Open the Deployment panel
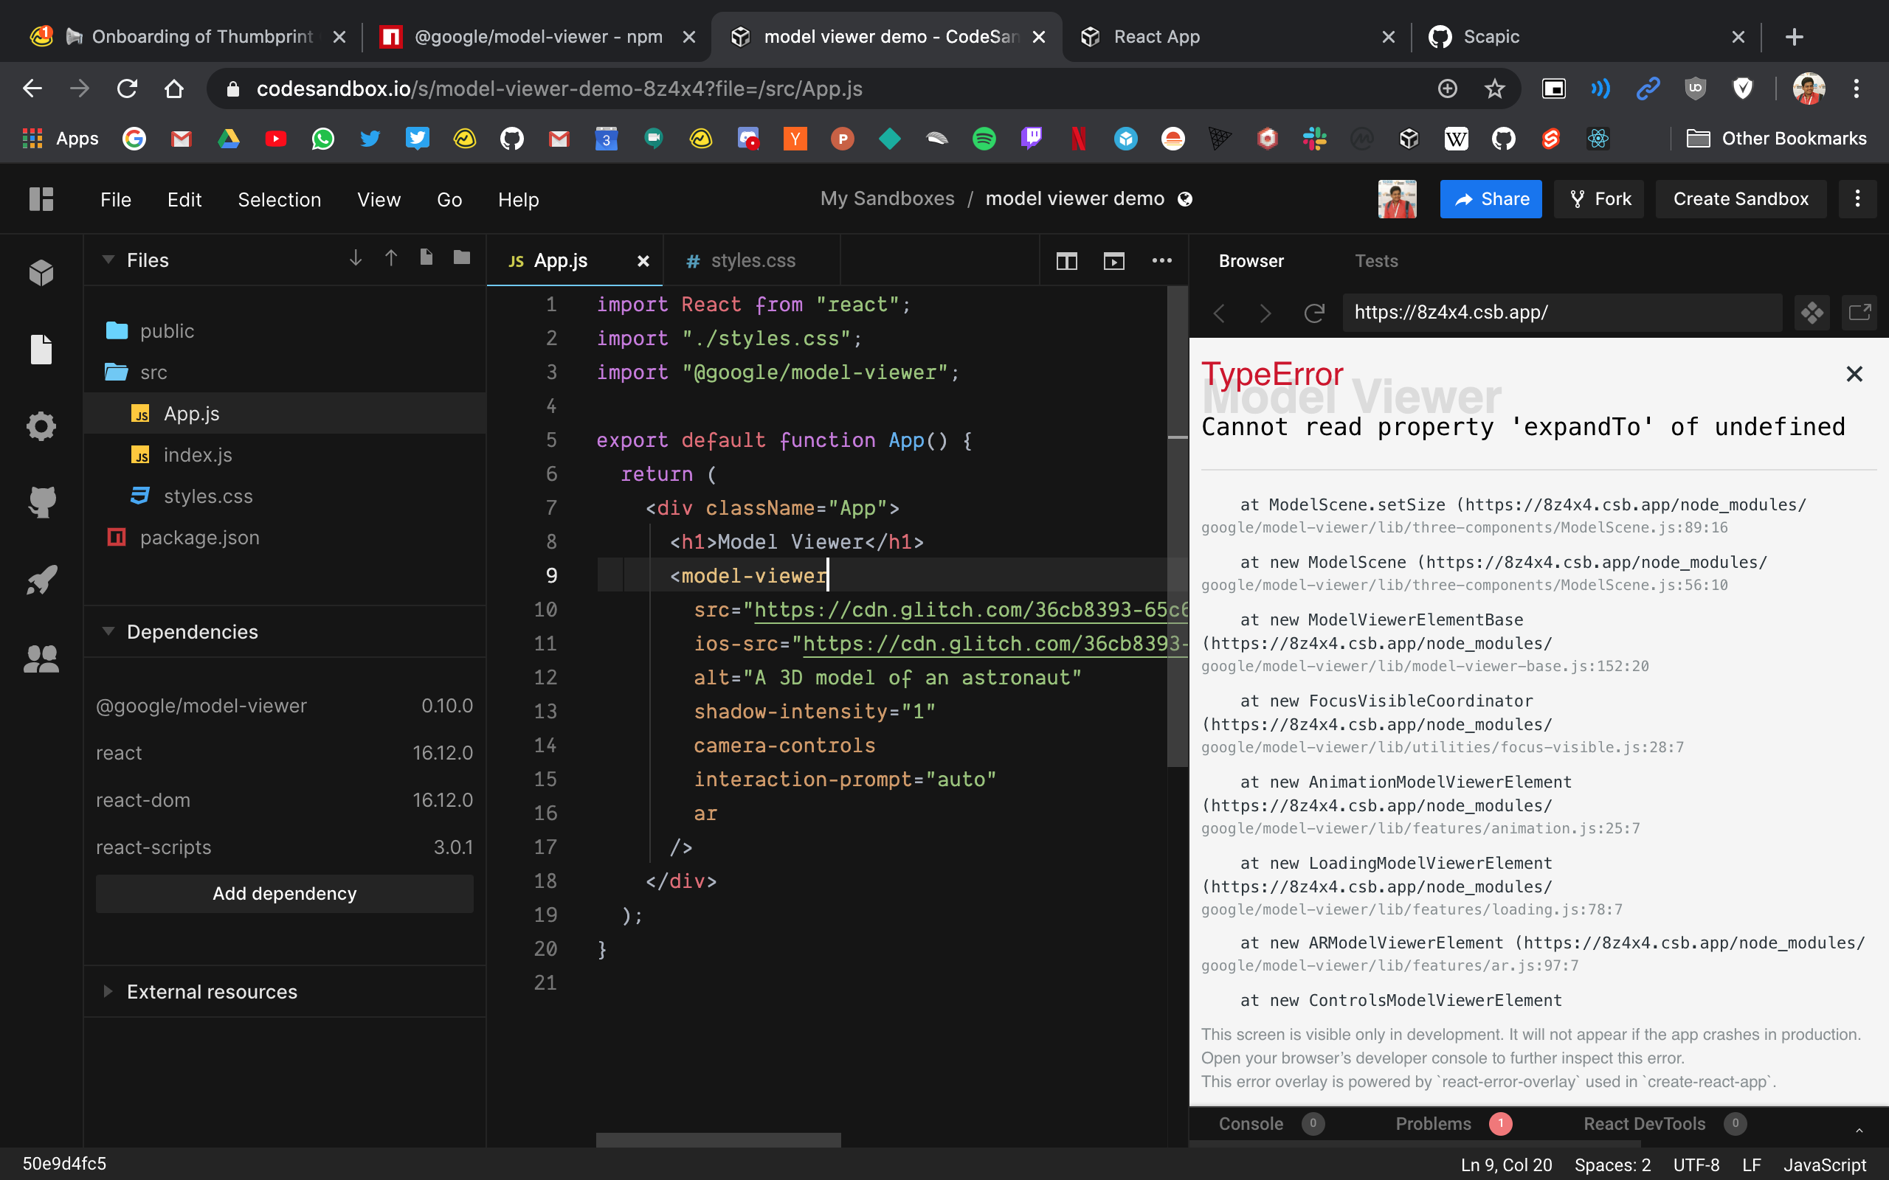This screenshot has height=1180, width=1889. (x=41, y=580)
